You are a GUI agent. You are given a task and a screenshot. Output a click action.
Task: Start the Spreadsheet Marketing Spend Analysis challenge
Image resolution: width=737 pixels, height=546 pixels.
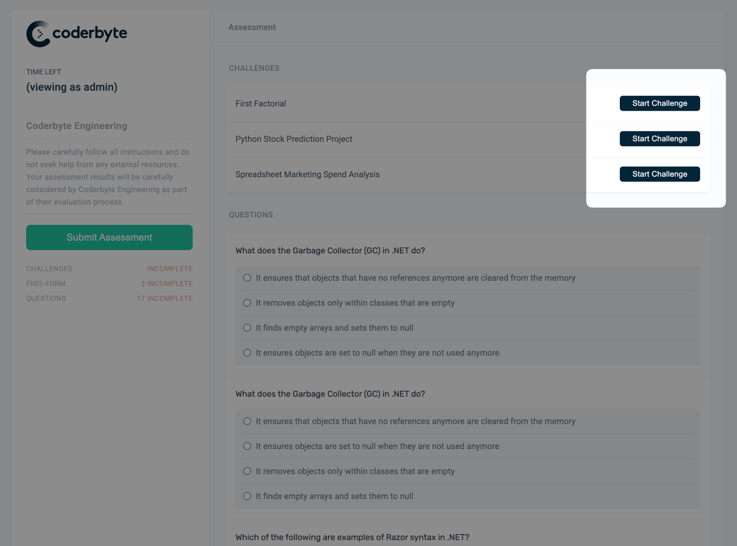pos(659,174)
